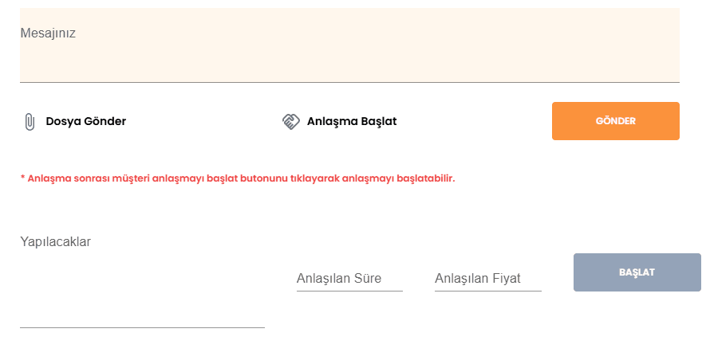706x360 pixels.
Task: Select the agreed price input
Action: [x=487, y=279]
